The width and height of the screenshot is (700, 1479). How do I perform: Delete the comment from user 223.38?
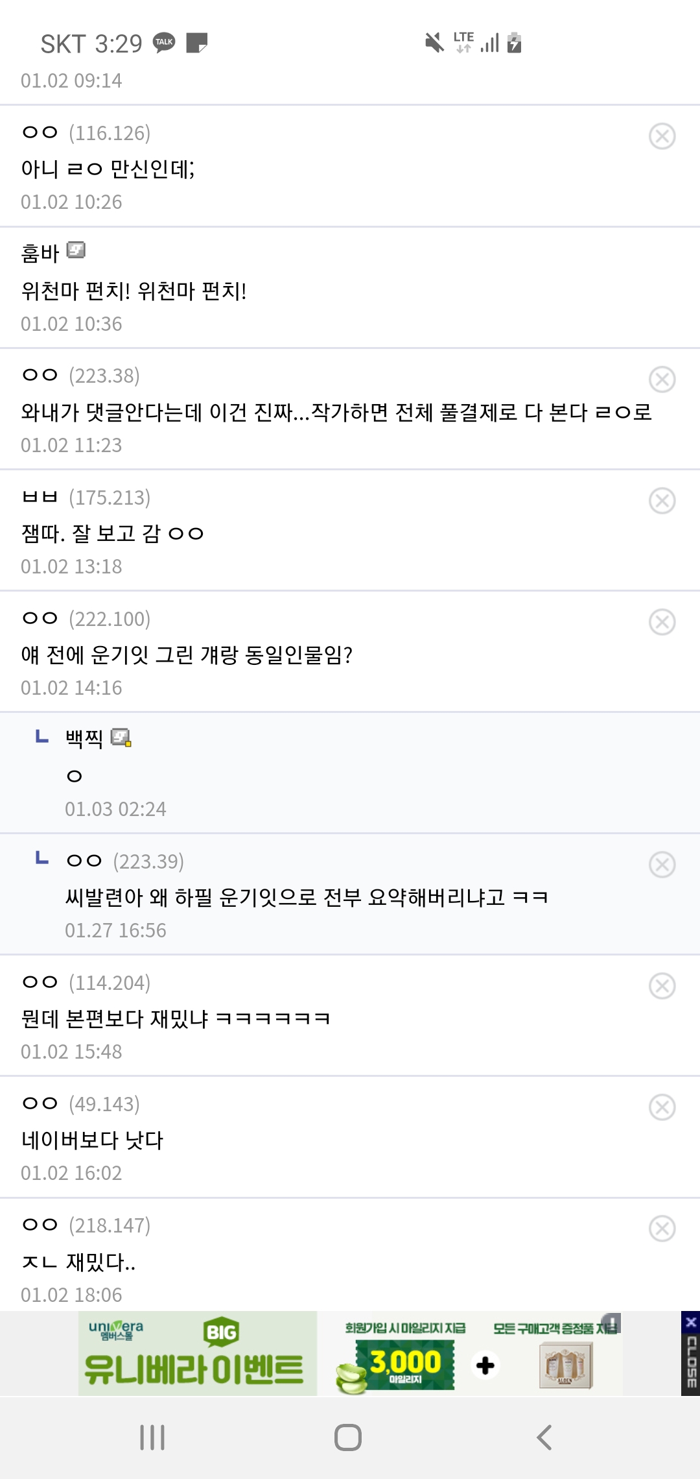(662, 379)
